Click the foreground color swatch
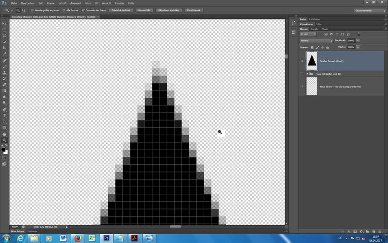Viewport: 388px width, 243px height. point(3,150)
